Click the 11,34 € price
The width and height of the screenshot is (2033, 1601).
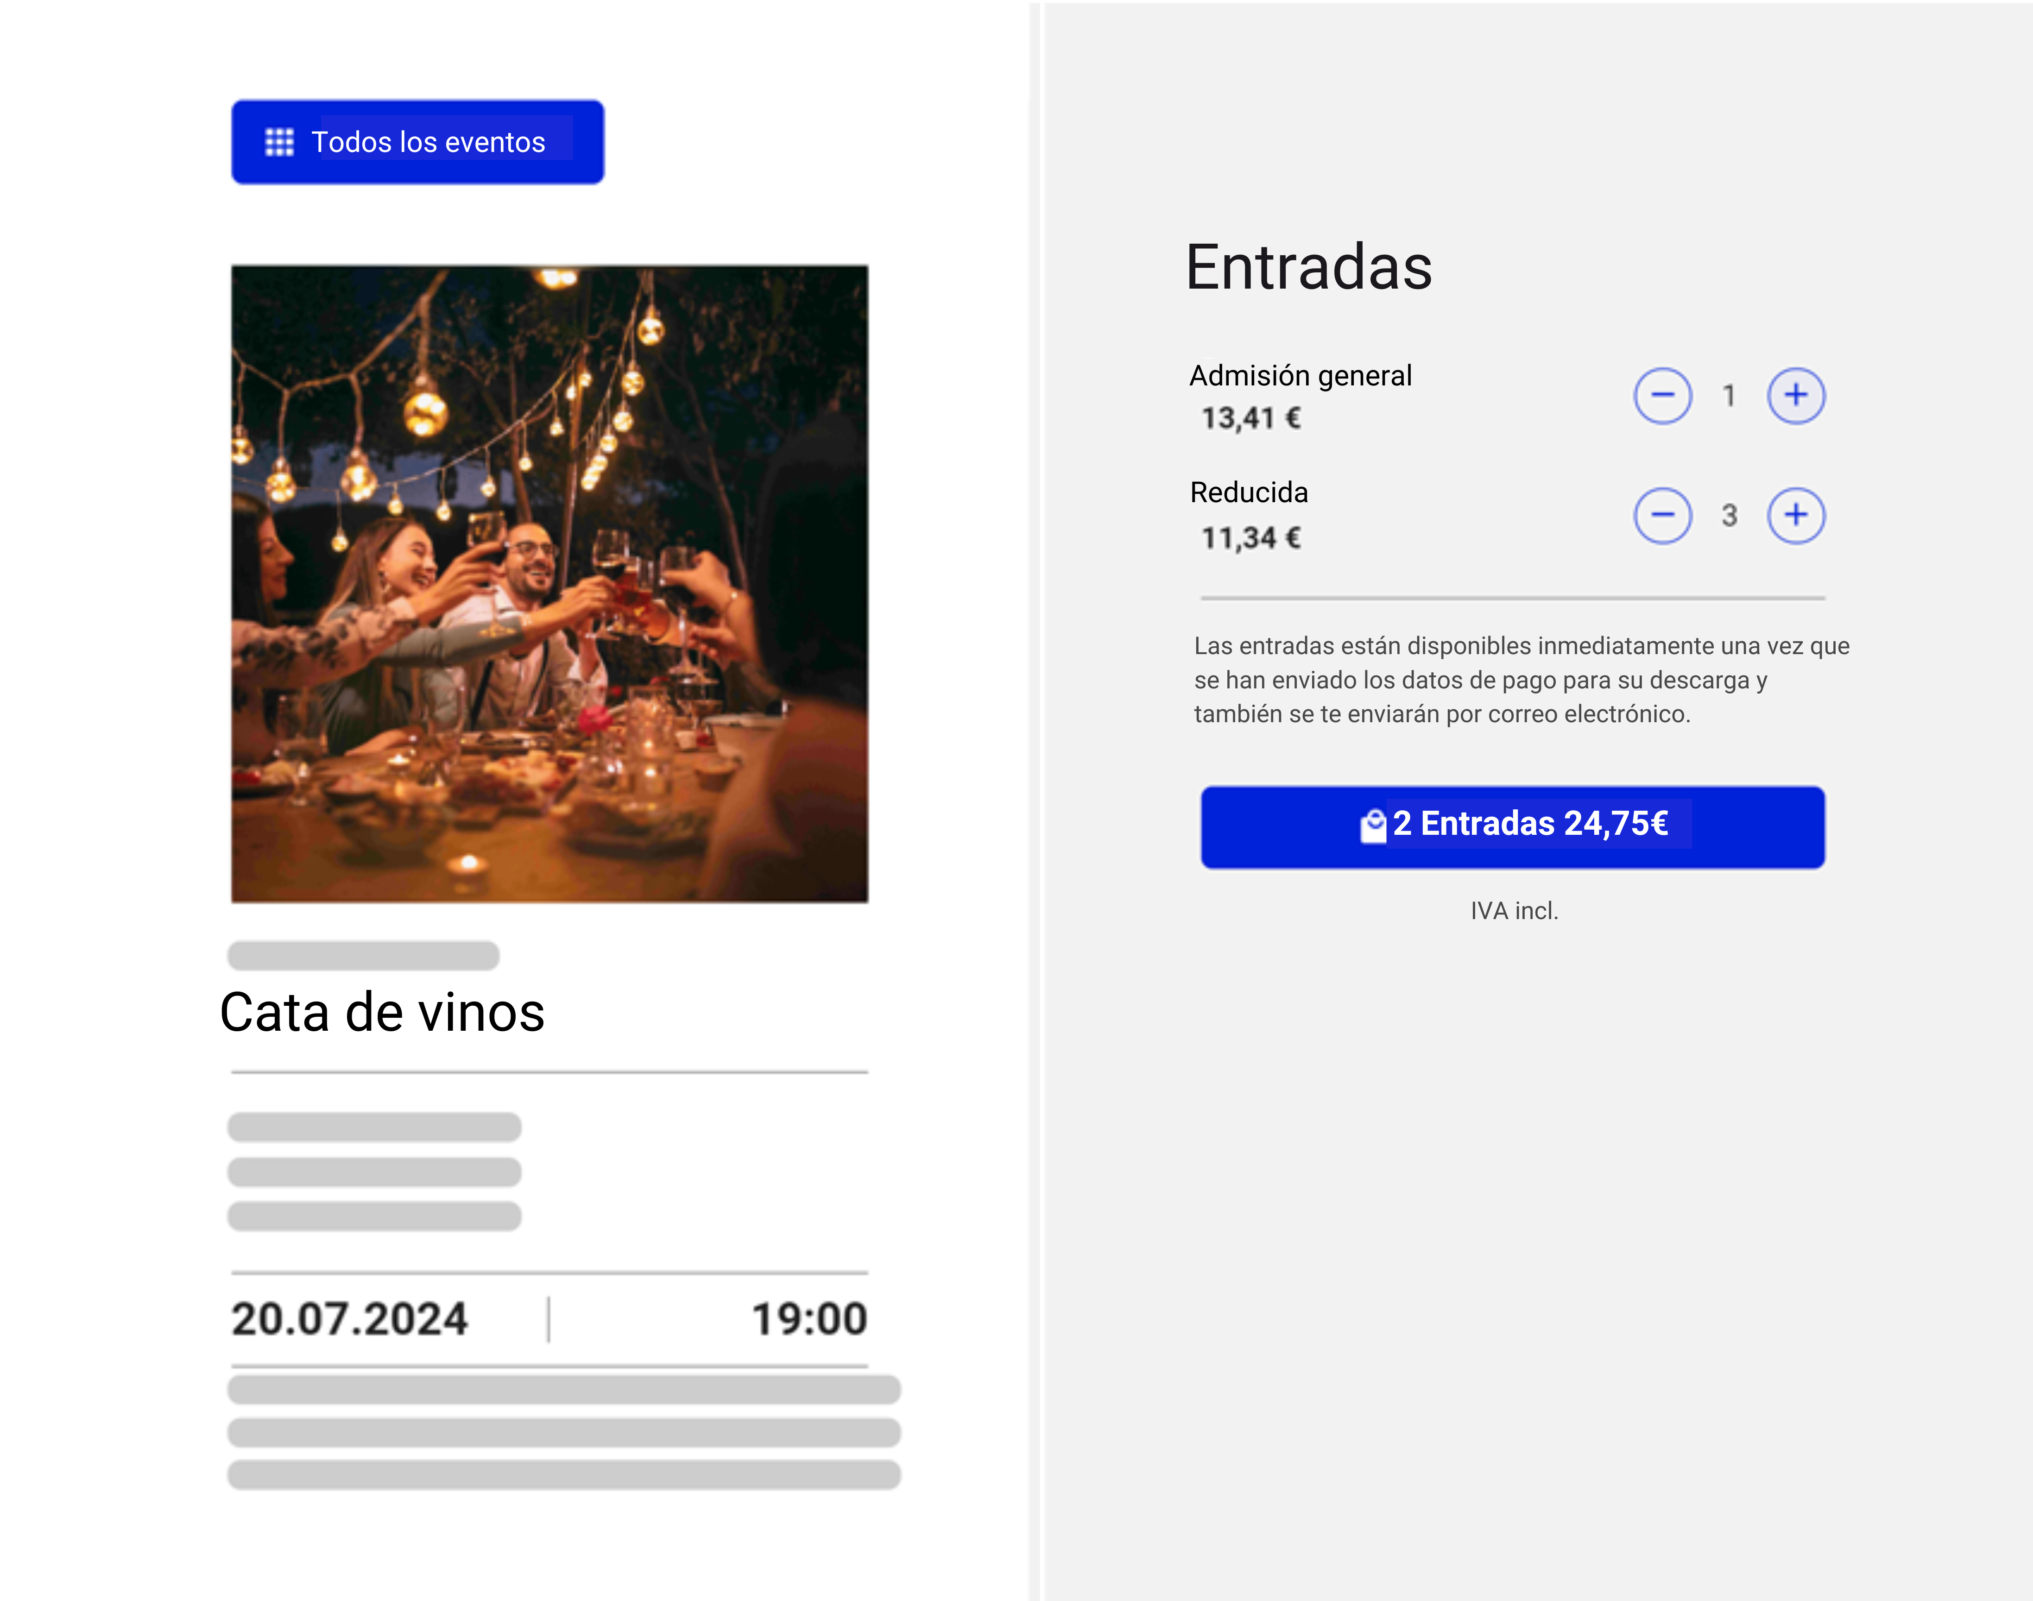tap(1250, 538)
